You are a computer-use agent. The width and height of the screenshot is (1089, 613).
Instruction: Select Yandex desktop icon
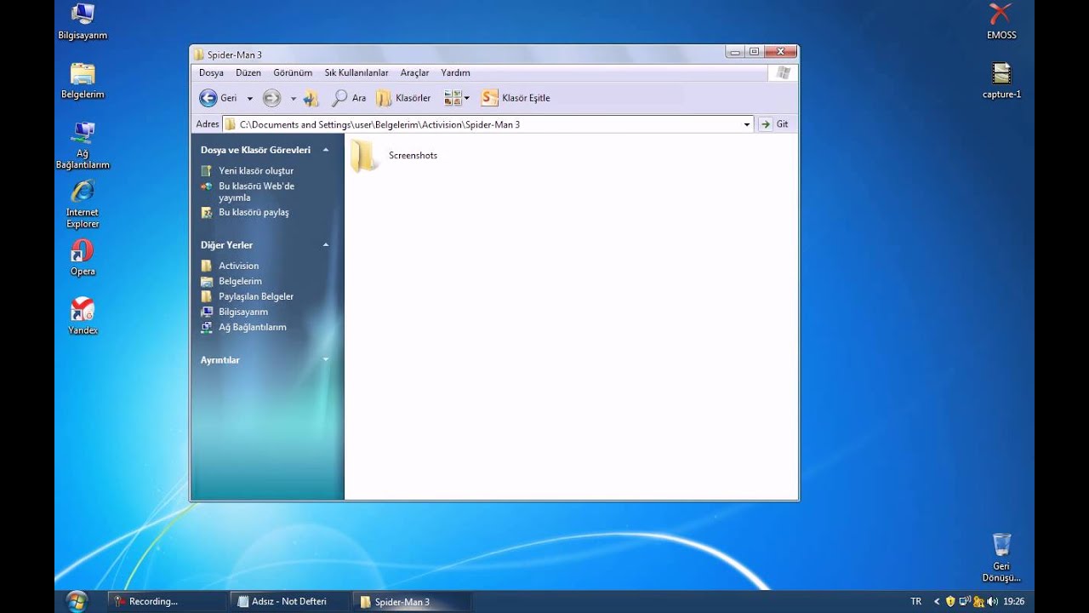[83, 316]
